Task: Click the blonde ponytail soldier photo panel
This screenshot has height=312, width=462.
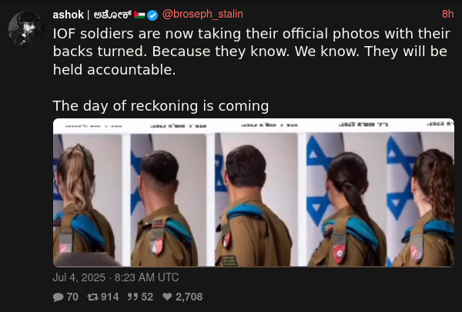Action: coord(88,200)
